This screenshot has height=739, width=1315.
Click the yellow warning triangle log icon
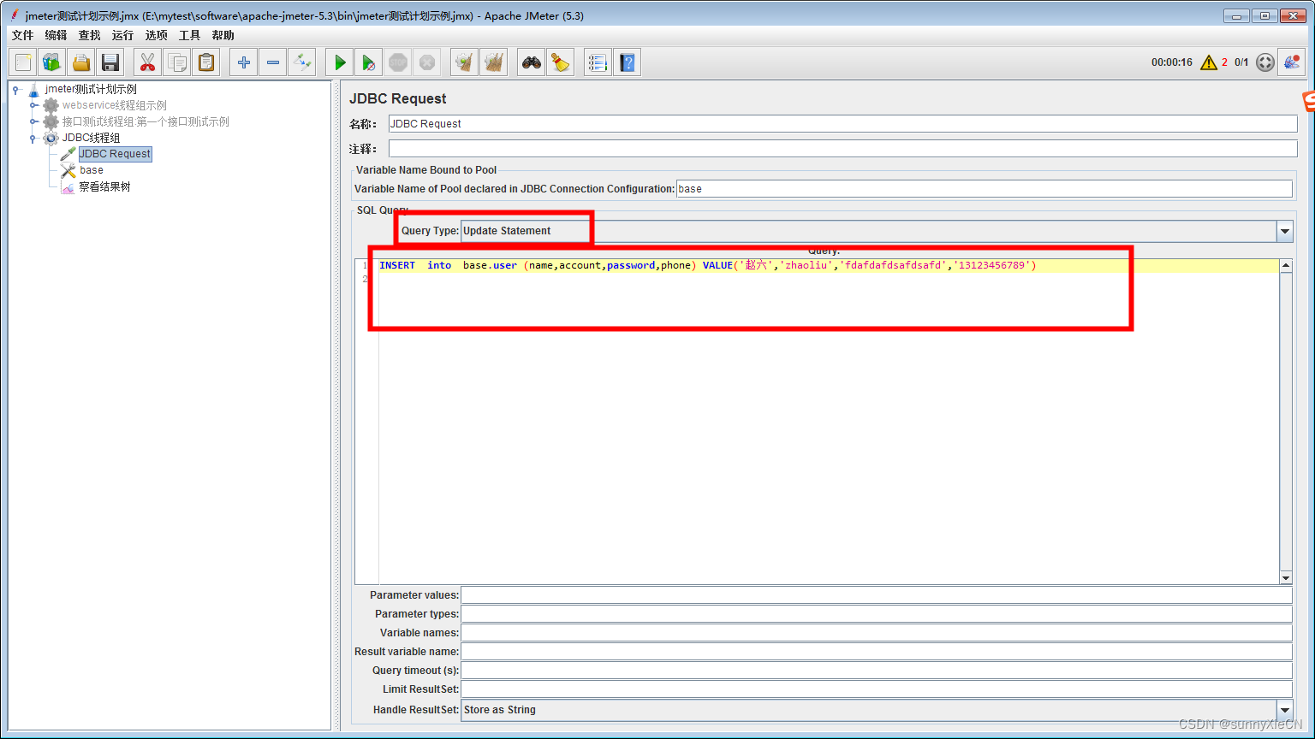tap(1209, 62)
